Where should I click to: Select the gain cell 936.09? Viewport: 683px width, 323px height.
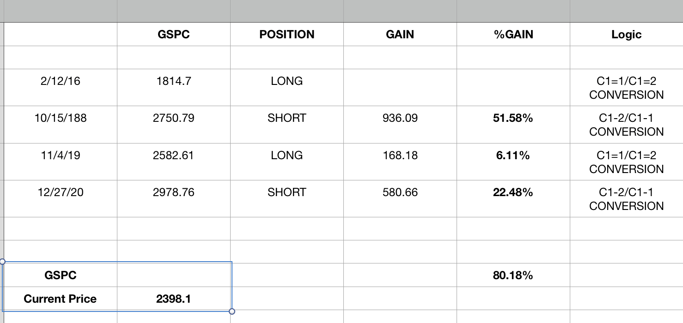click(x=400, y=118)
